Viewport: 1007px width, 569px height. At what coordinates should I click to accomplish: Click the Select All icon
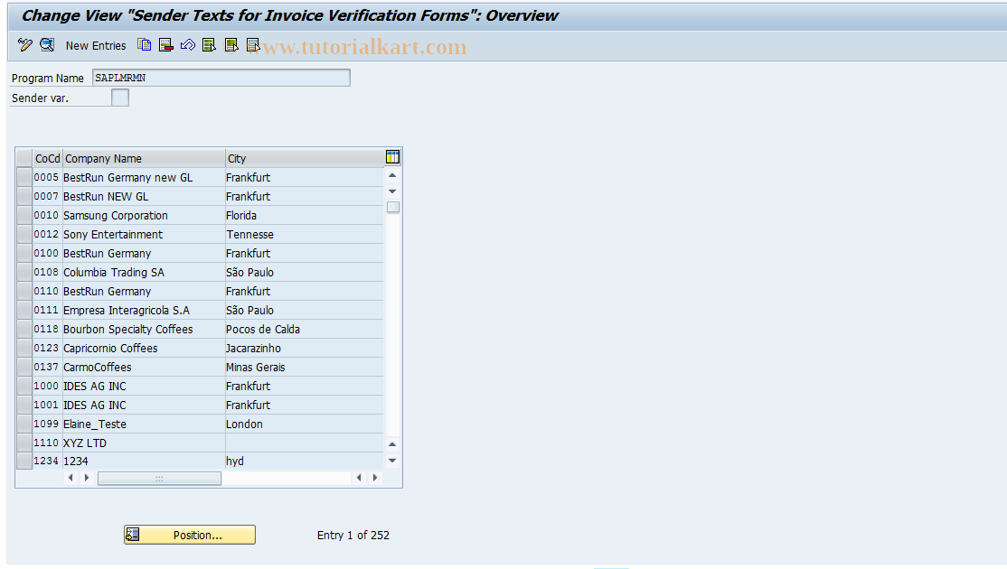(x=210, y=45)
